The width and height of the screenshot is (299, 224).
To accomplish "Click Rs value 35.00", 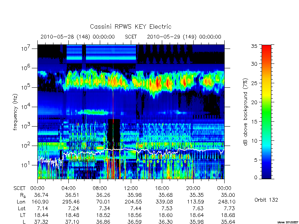I will (x=228, y=195).
